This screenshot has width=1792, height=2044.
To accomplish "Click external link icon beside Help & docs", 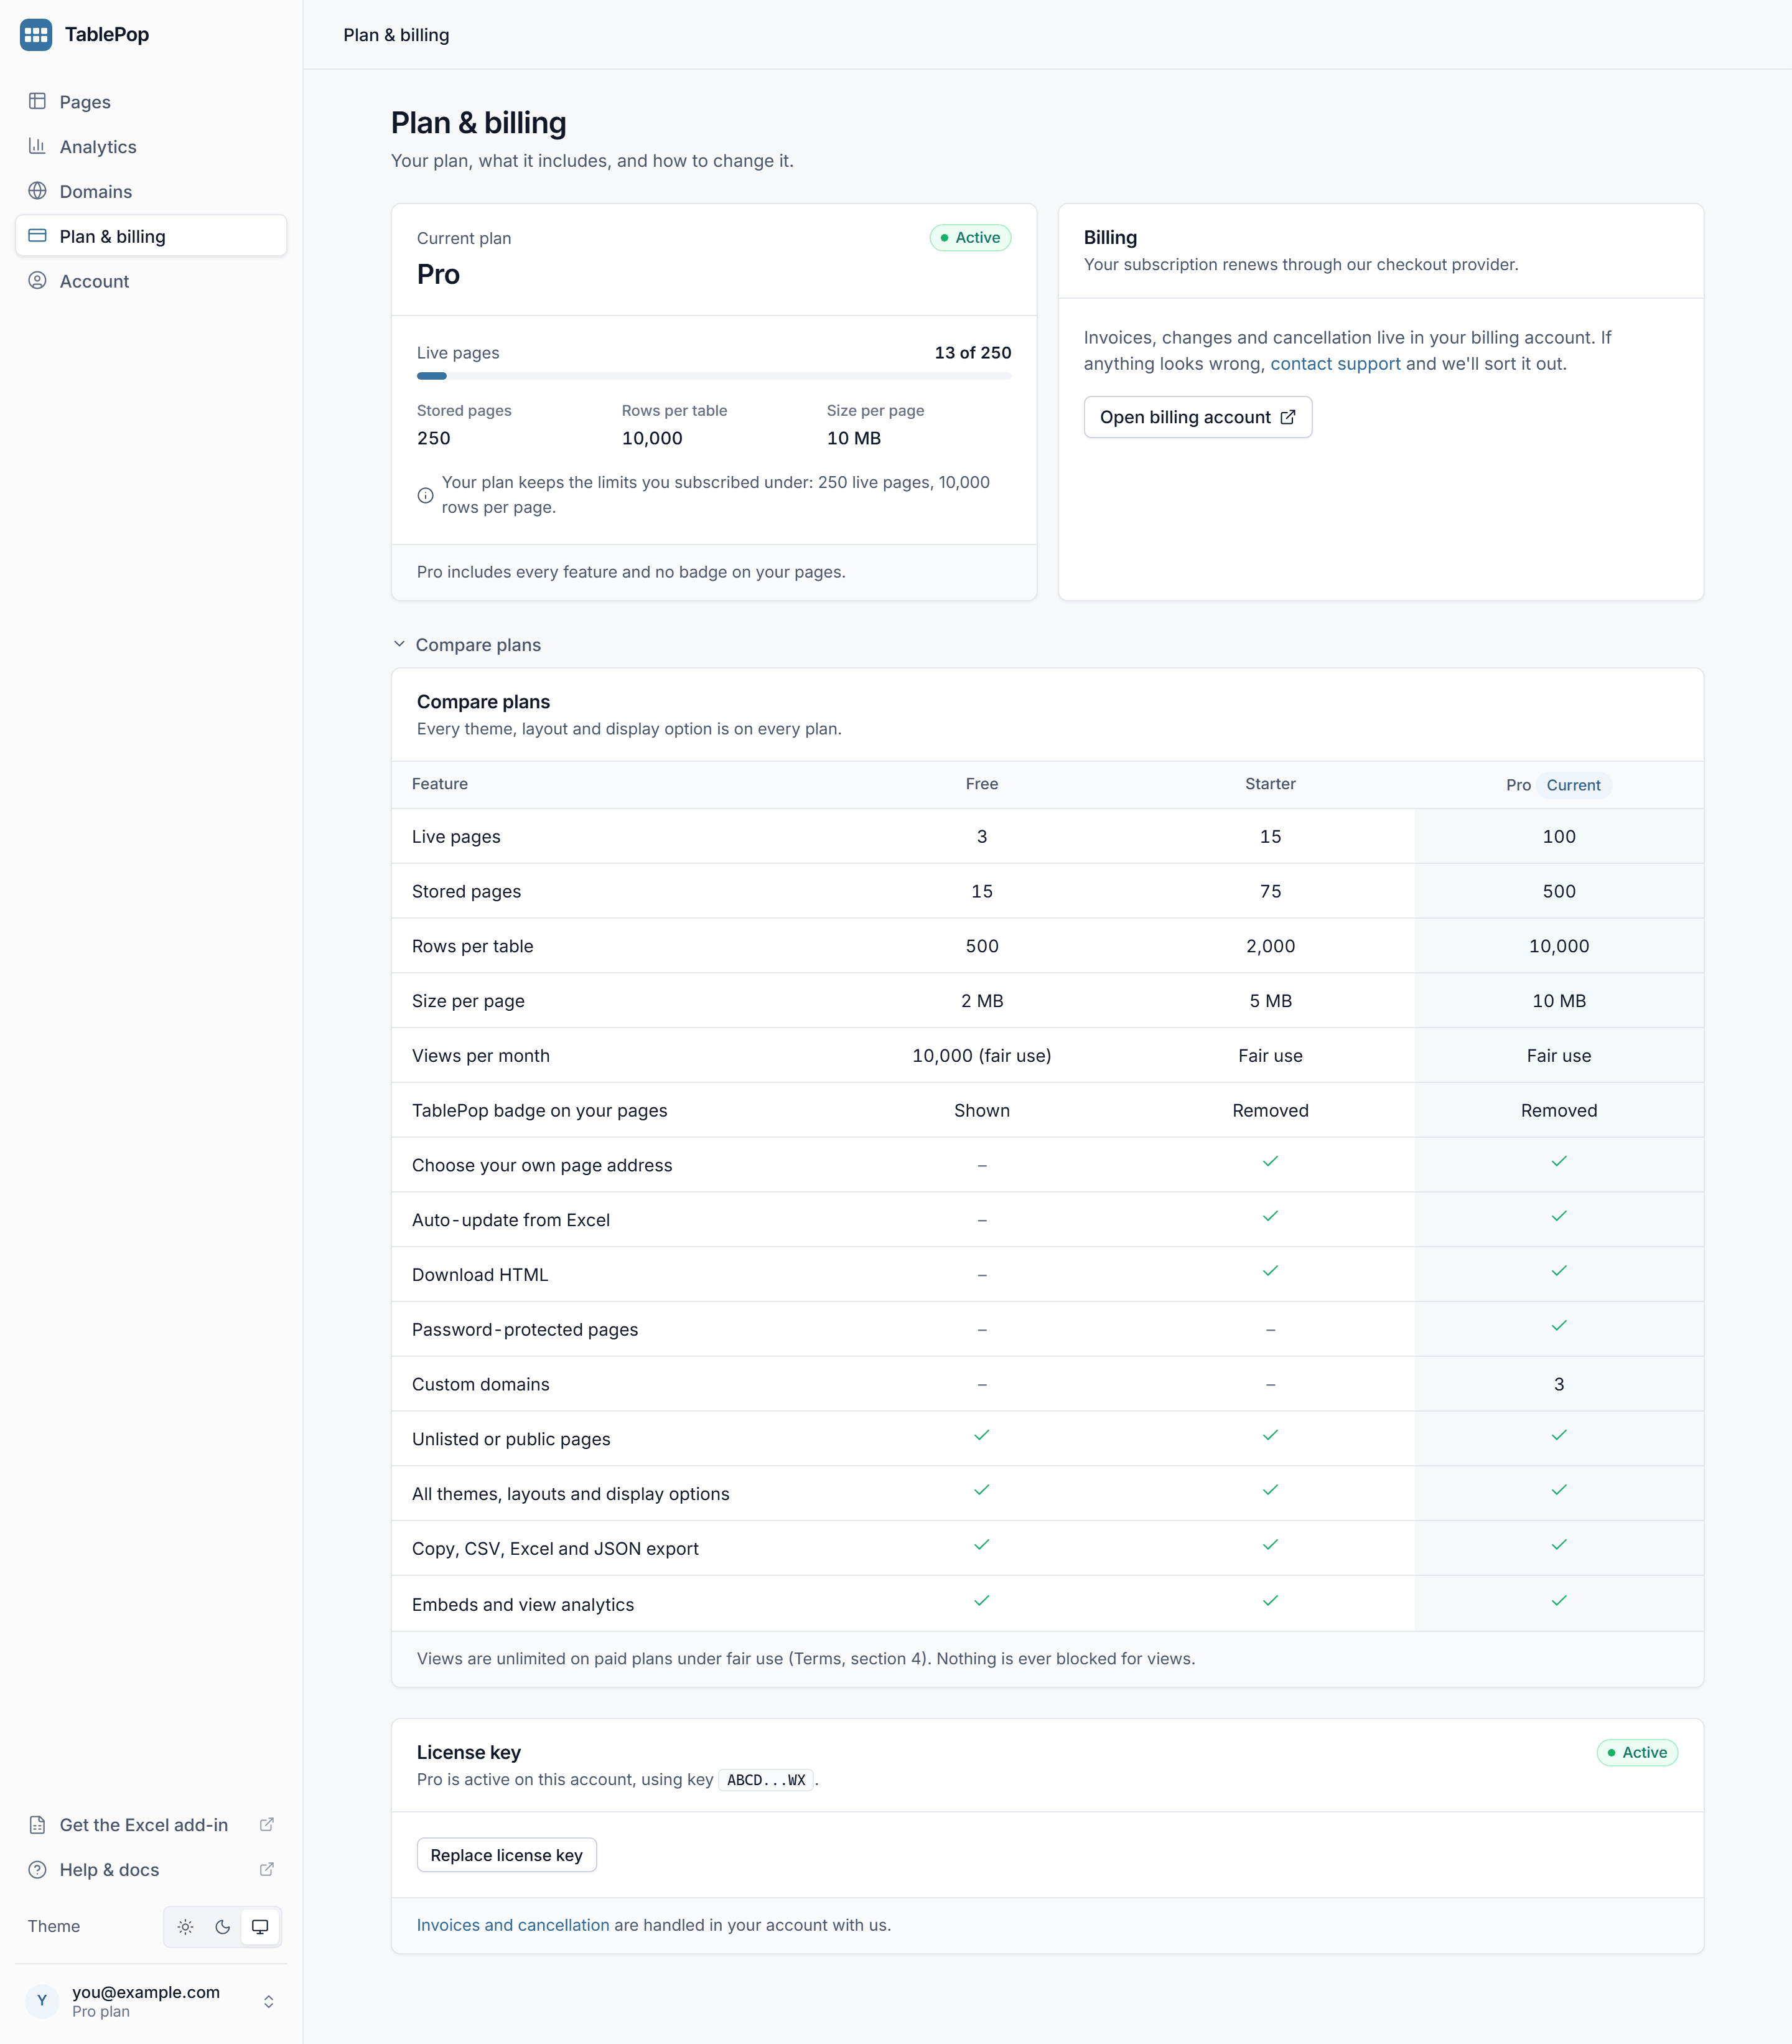I will pyautogui.click(x=267, y=1870).
